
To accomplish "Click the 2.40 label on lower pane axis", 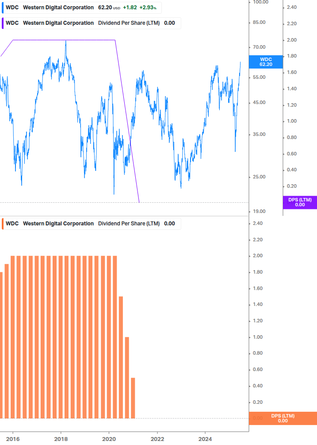I will [x=258, y=223].
